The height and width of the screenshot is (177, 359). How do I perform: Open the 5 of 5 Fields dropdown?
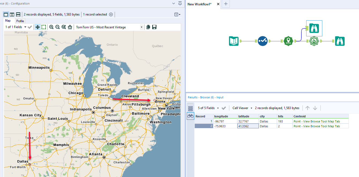click(x=218, y=108)
